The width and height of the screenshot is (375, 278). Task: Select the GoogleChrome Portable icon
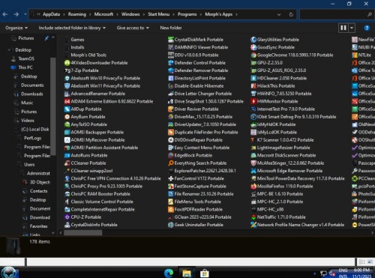(x=253, y=55)
